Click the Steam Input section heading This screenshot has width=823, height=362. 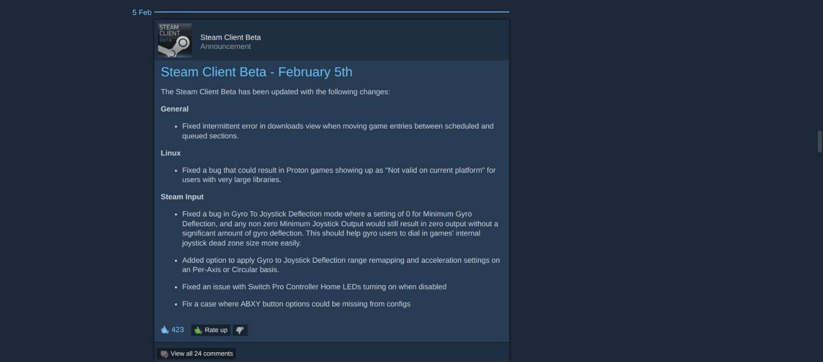point(182,197)
